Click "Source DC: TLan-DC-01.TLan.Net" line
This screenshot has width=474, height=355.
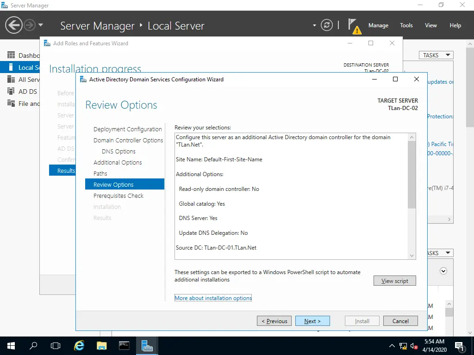click(216, 248)
